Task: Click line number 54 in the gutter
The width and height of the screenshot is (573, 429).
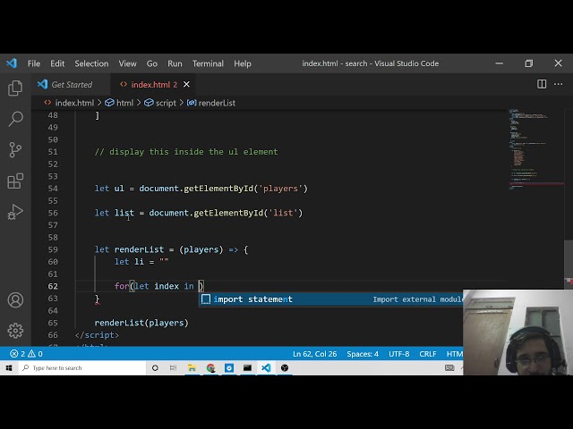Action: [x=53, y=189]
